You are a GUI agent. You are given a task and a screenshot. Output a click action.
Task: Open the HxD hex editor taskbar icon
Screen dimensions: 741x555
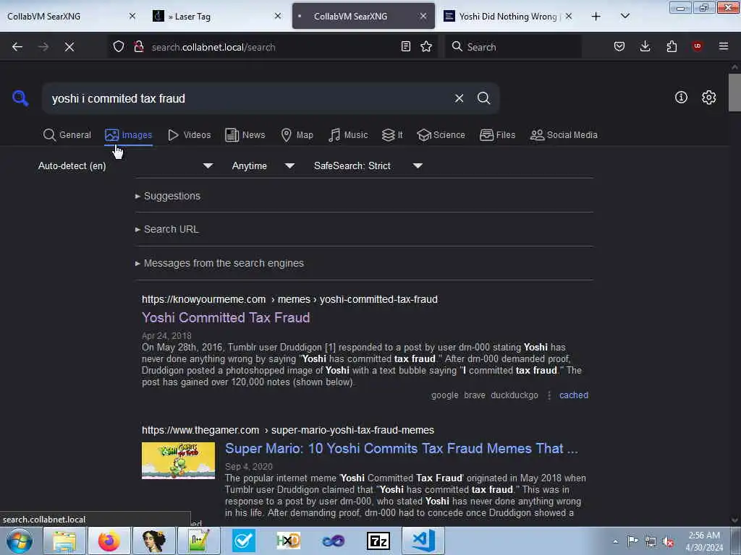288,541
